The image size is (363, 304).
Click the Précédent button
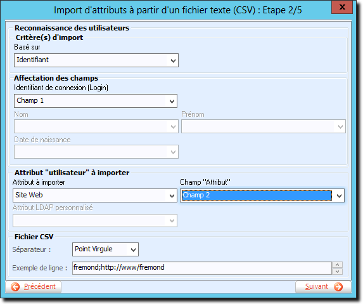pos(33,287)
